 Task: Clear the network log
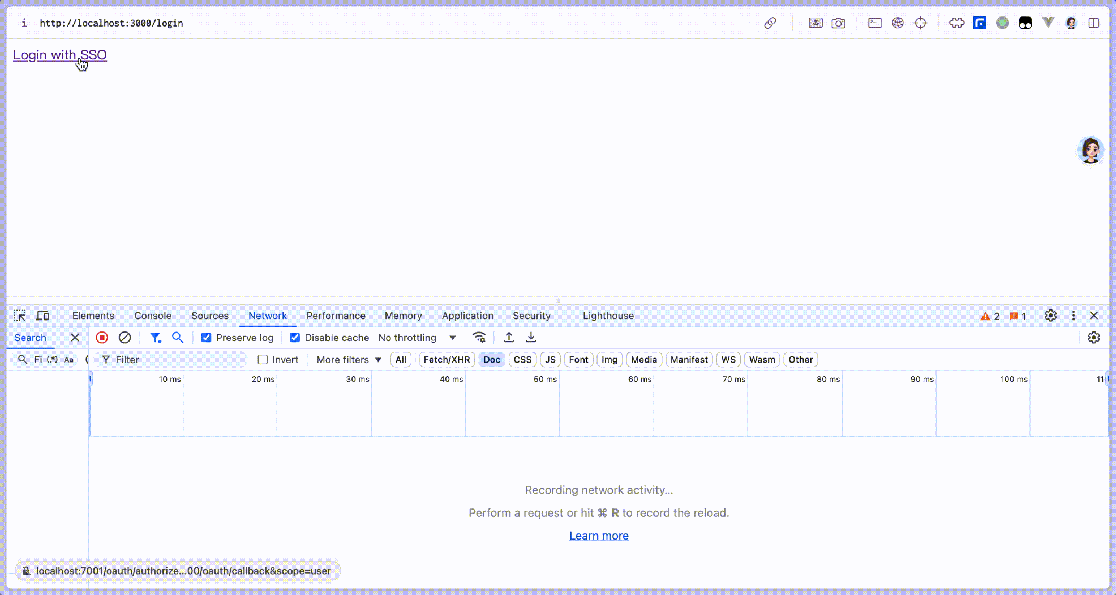point(125,338)
